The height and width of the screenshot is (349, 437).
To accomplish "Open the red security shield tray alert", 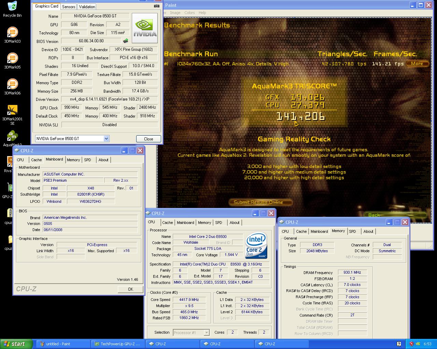I will click(x=411, y=344).
